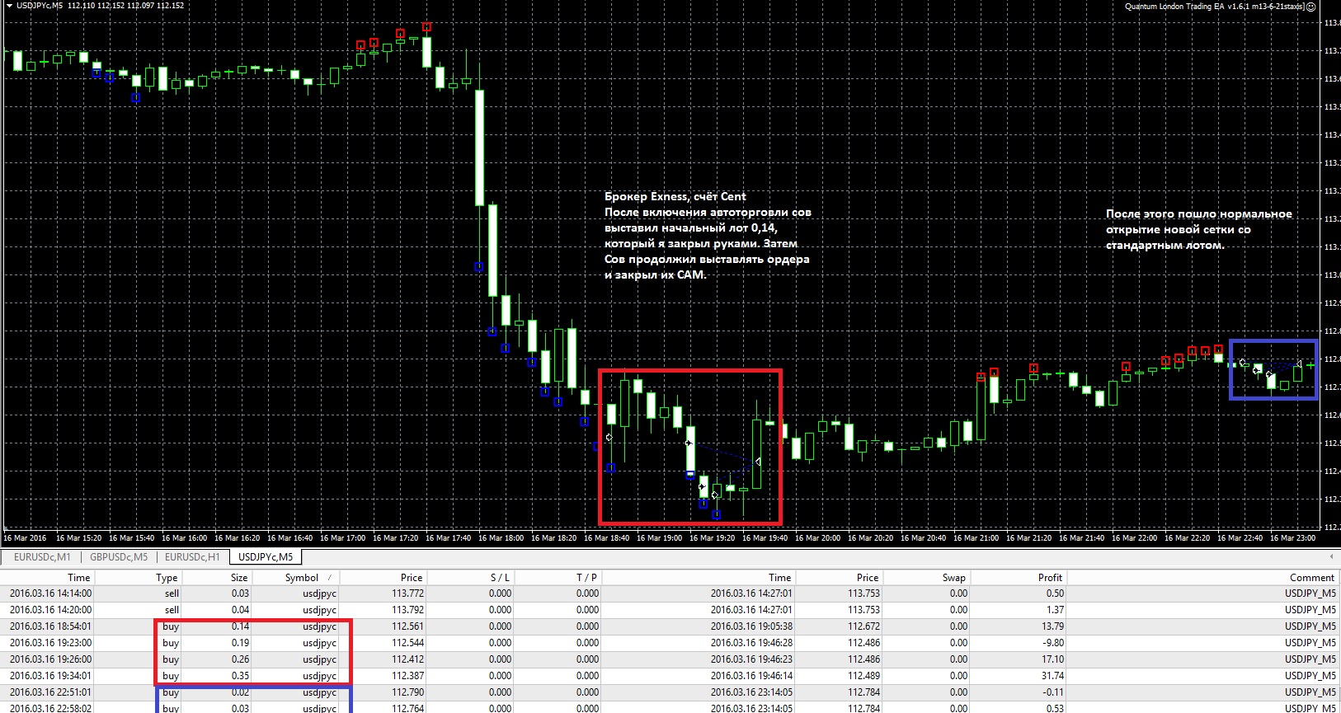Click open price 112.412
The width and height of the screenshot is (1341, 713).
click(x=407, y=659)
